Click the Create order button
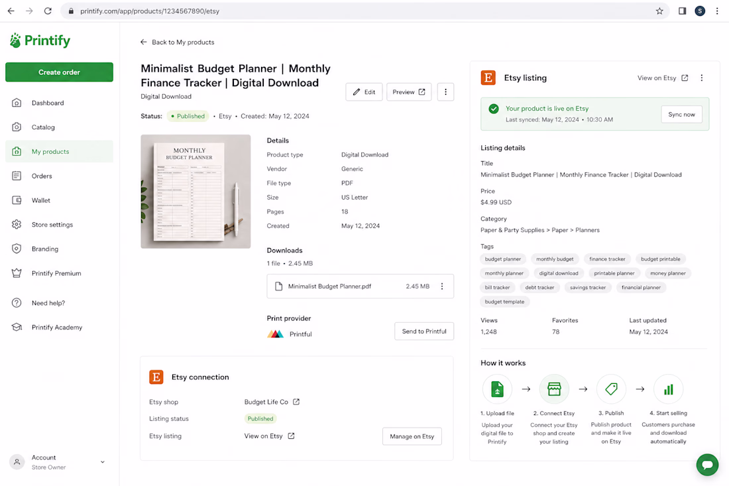 click(59, 72)
